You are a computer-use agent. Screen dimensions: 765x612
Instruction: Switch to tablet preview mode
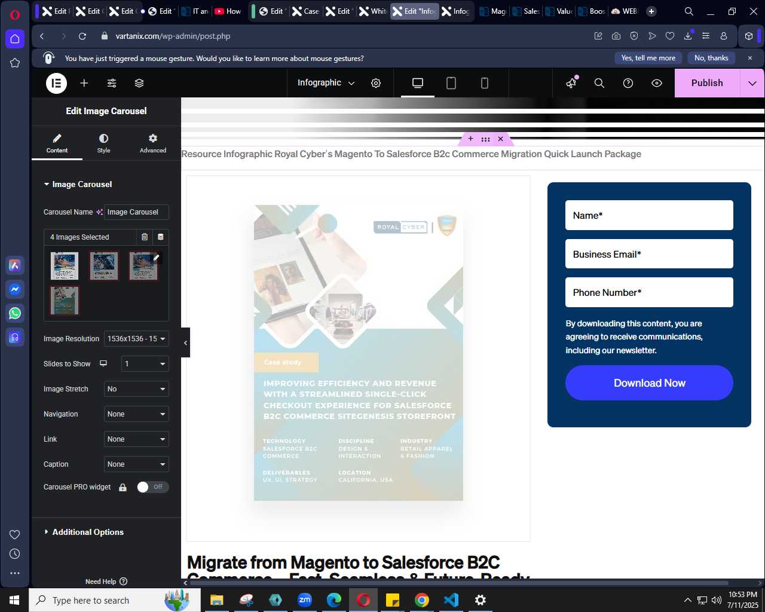451,83
